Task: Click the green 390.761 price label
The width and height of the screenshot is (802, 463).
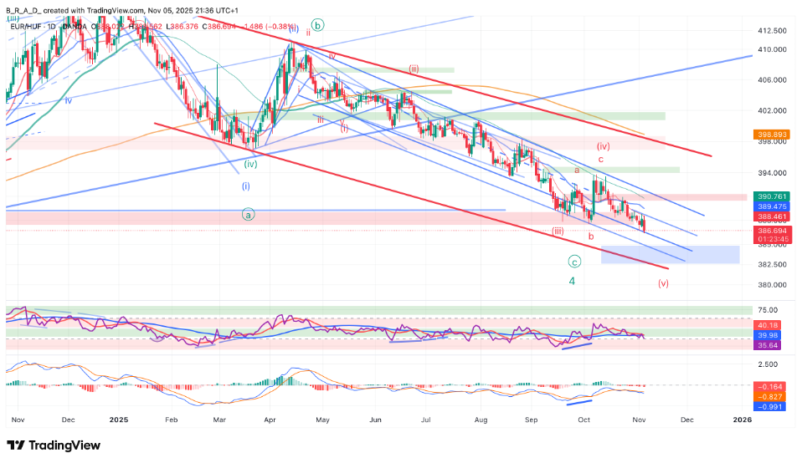Action: [773, 196]
